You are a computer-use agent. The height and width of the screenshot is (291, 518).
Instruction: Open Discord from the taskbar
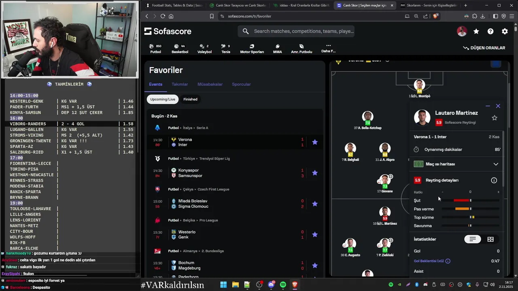(271, 285)
